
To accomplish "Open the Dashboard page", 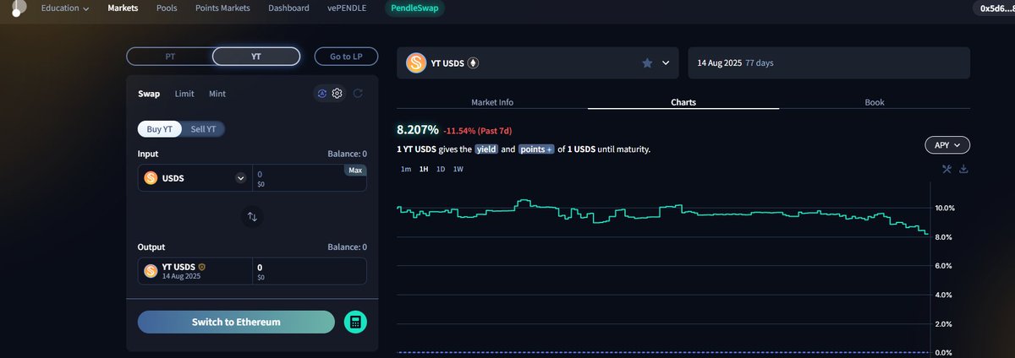I will pos(288,8).
